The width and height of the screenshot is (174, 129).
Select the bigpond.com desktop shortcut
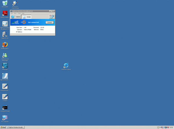pos(5,34)
